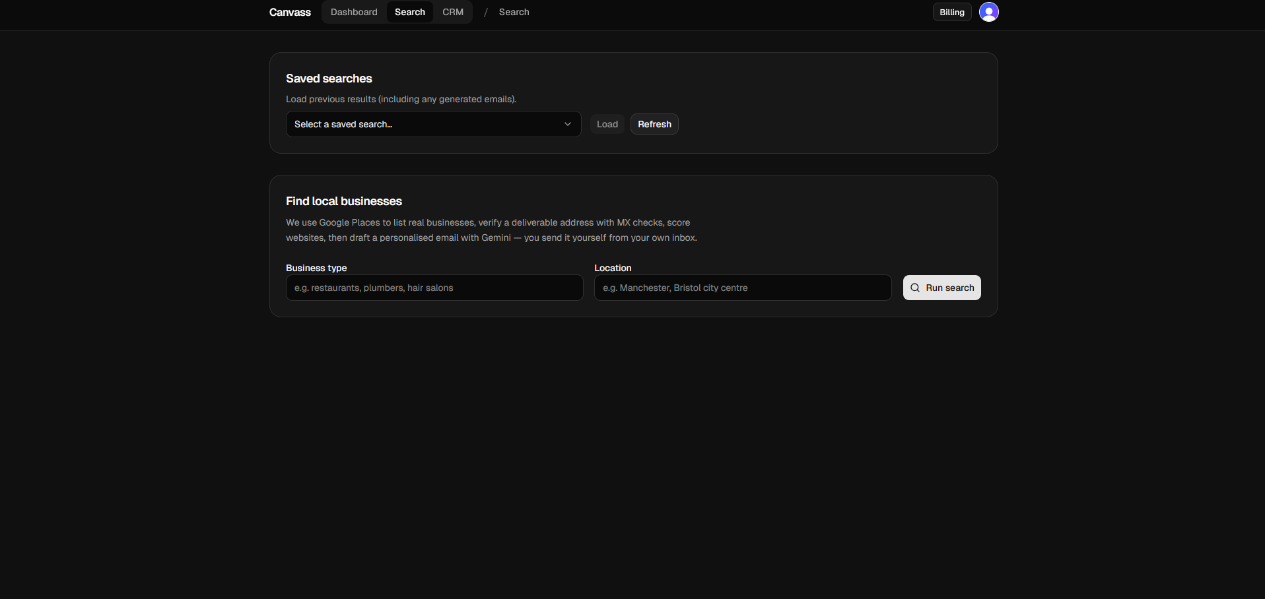Click the Saved searches heading

(x=329, y=79)
